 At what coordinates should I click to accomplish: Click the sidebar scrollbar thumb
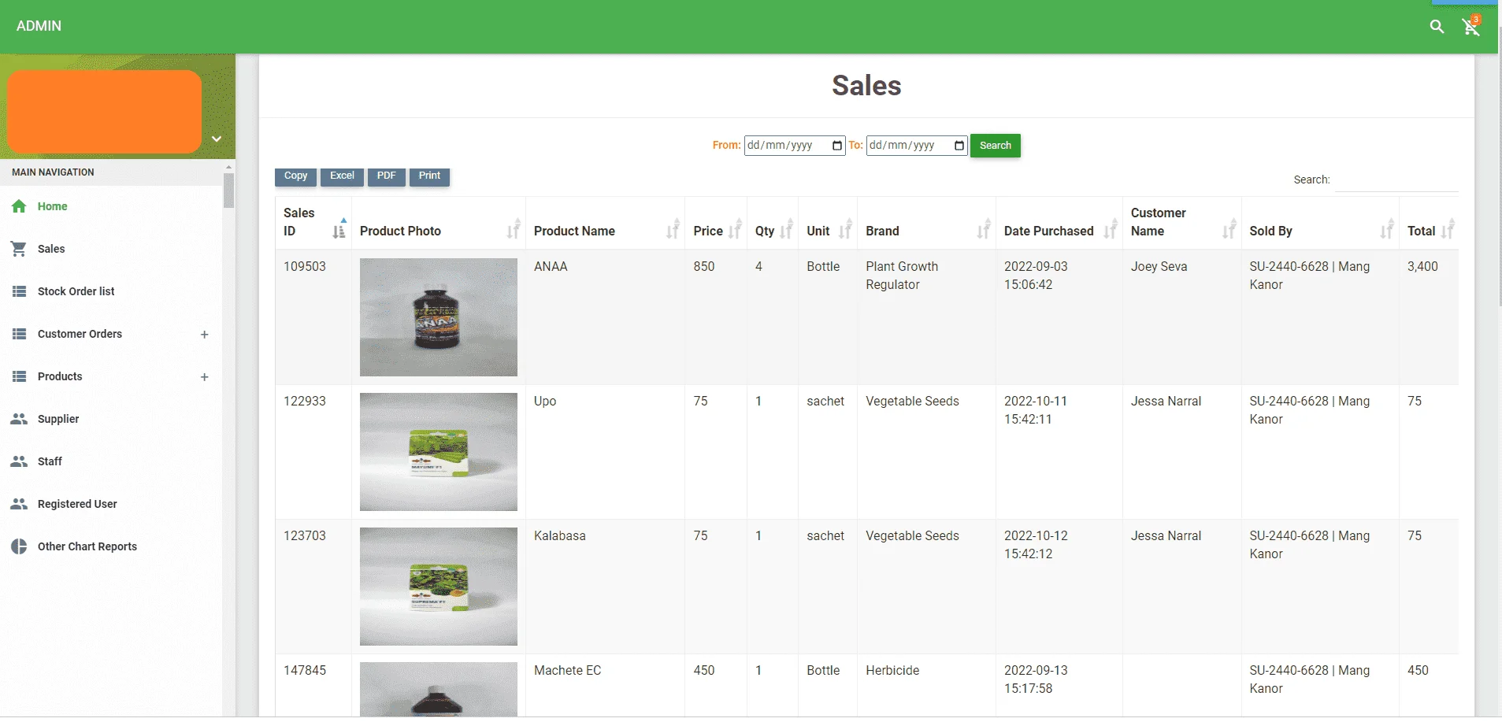pos(228,191)
